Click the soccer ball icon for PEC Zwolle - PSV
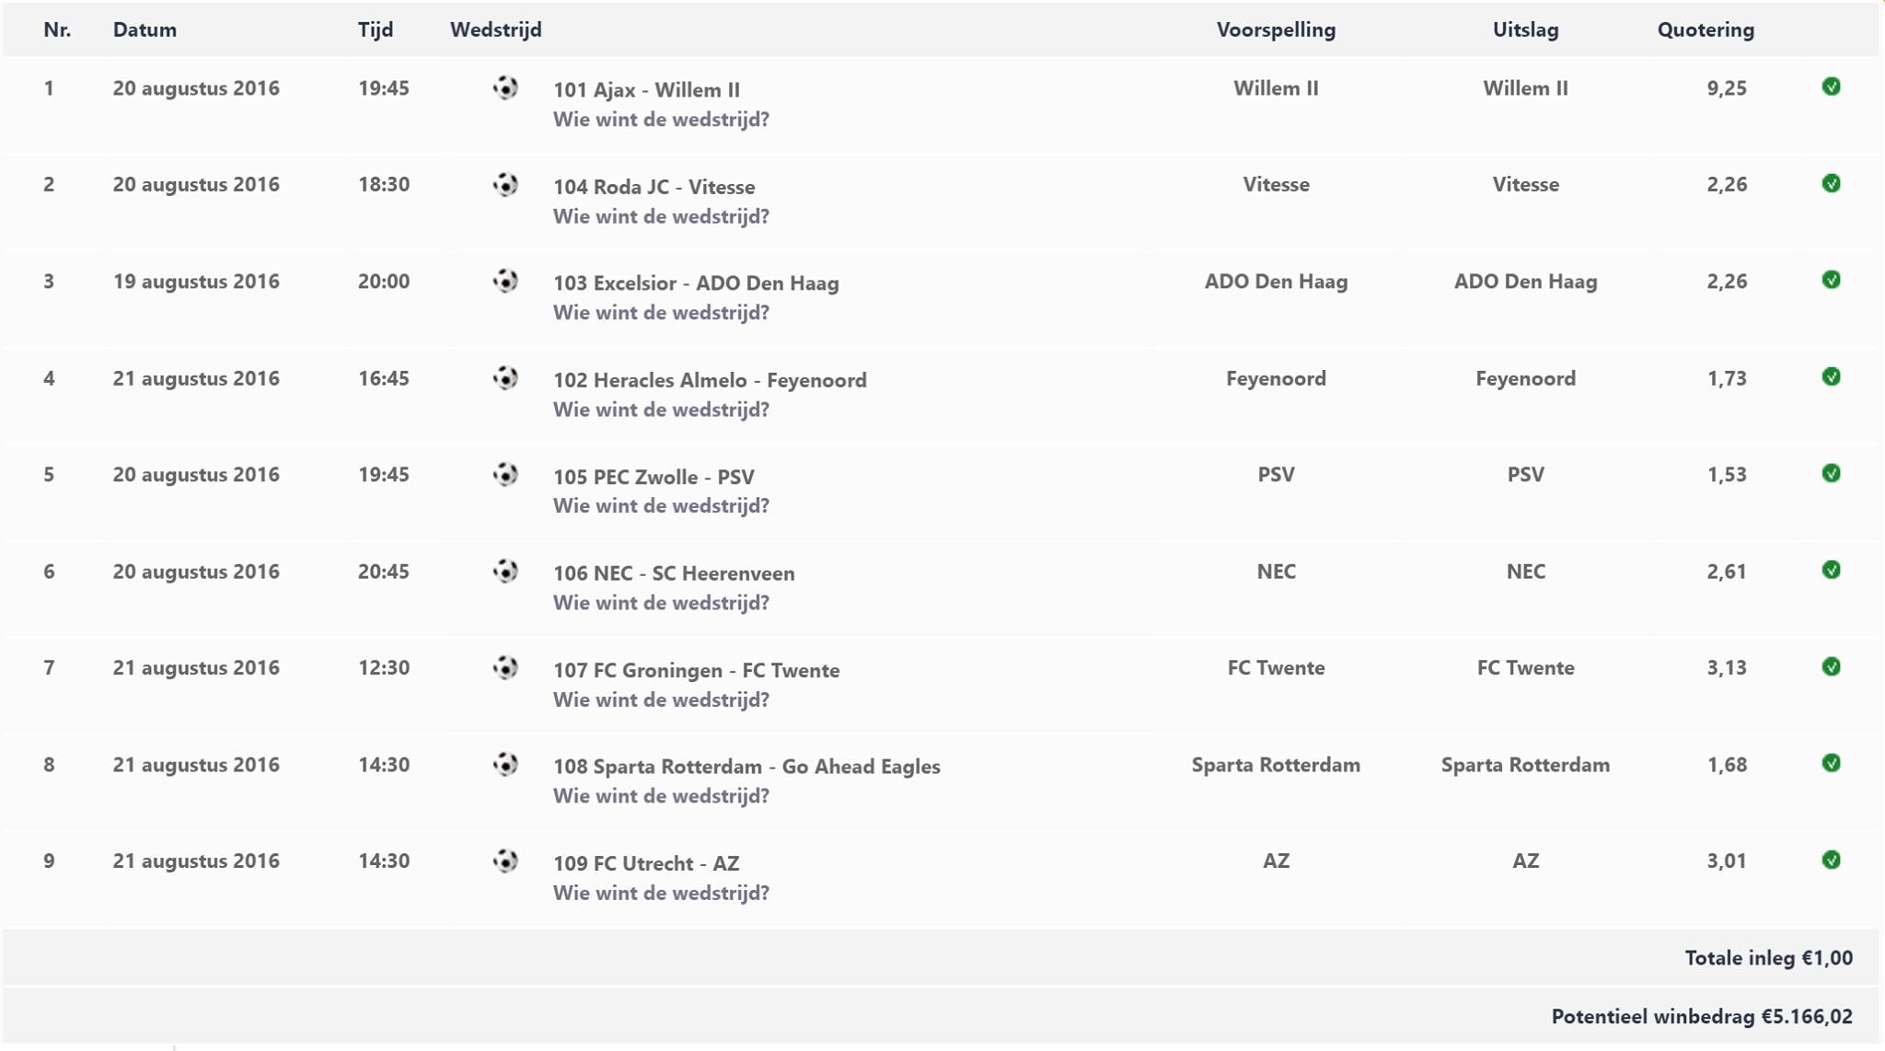Image resolution: width=1885 pixels, height=1051 pixels. point(504,475)
